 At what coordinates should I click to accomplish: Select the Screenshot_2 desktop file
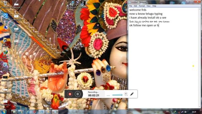(x=16, y=5)
